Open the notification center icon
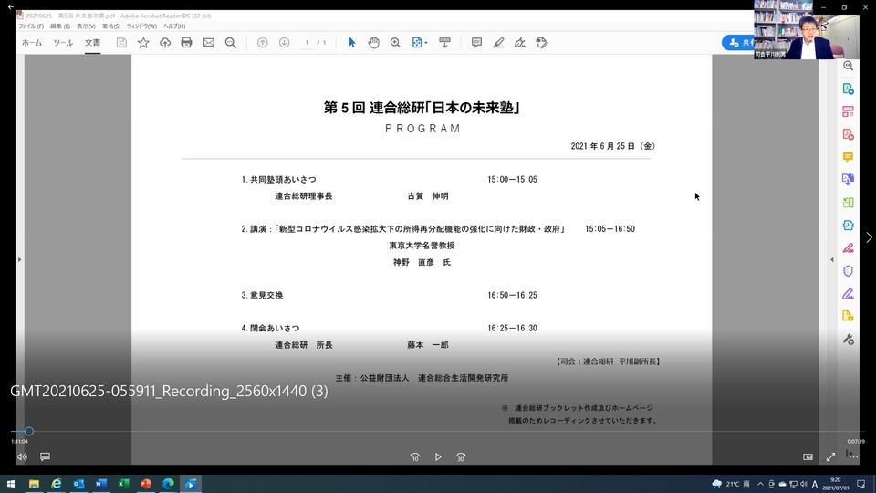 click(x=860, y=484)
